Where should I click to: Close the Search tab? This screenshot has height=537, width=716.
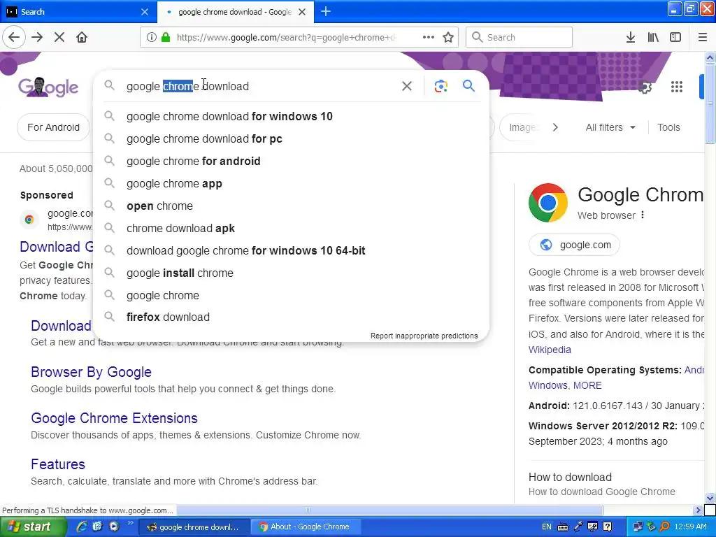pos(145,12)
